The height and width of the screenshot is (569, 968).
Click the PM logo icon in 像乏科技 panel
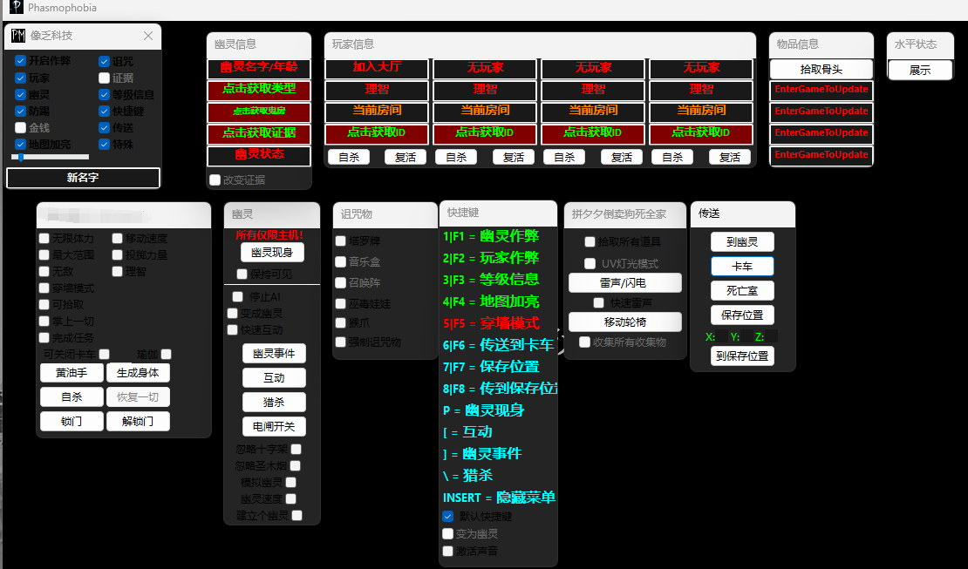pos(18,36)
